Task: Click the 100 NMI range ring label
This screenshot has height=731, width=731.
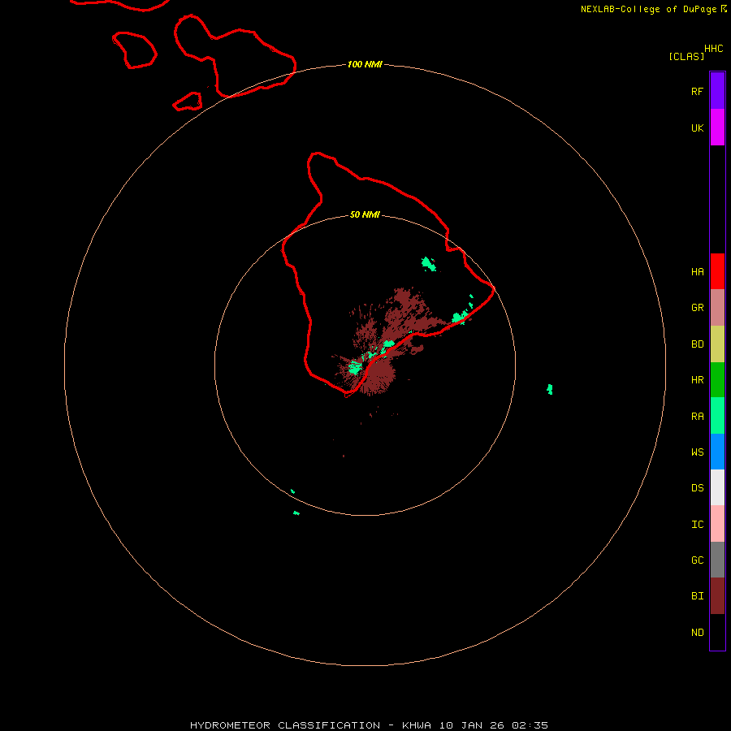Action: [365, 64]
